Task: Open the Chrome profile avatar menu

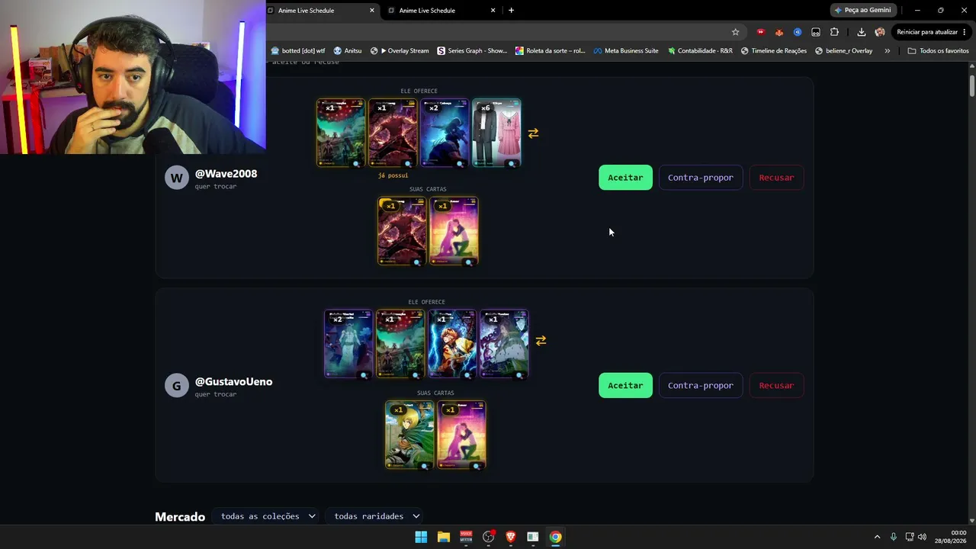Action: point(880,32)
